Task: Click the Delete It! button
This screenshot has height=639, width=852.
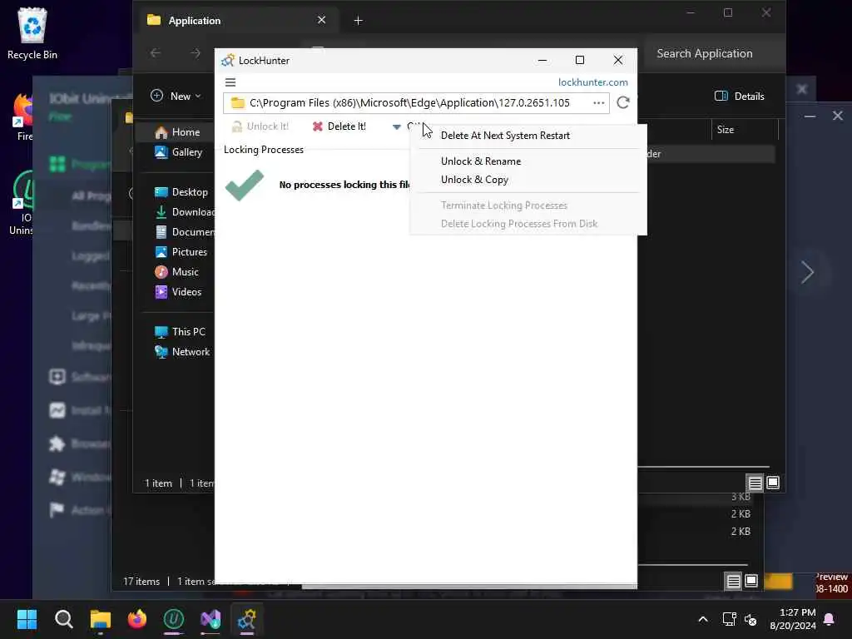Action: (x=339, y=126)
